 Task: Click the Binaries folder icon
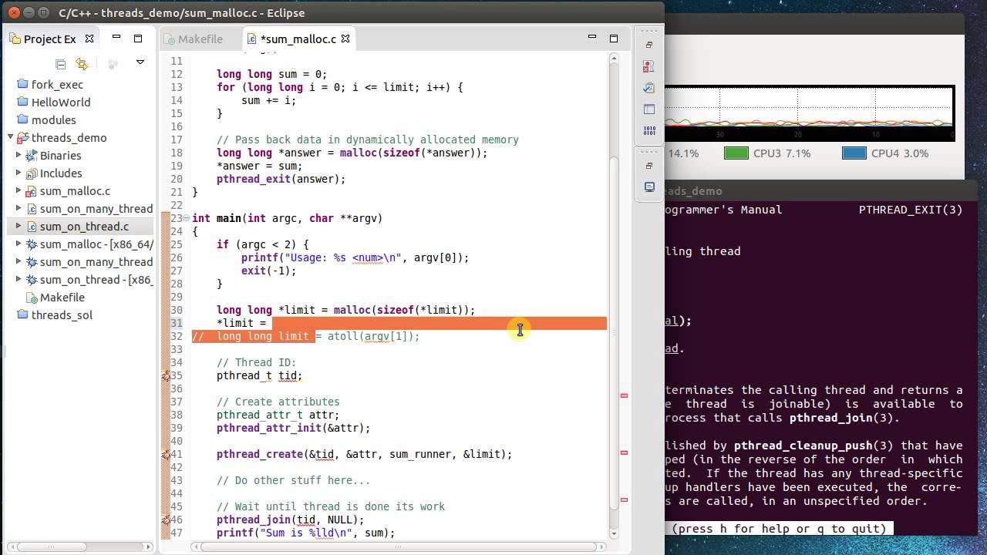32,155
